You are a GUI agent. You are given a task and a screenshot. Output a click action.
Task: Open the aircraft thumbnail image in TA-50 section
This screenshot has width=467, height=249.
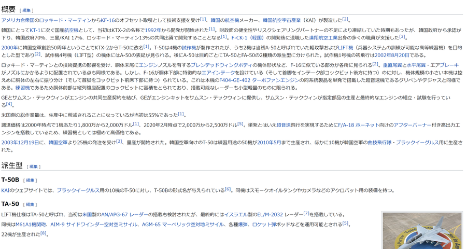pos(422,231)
